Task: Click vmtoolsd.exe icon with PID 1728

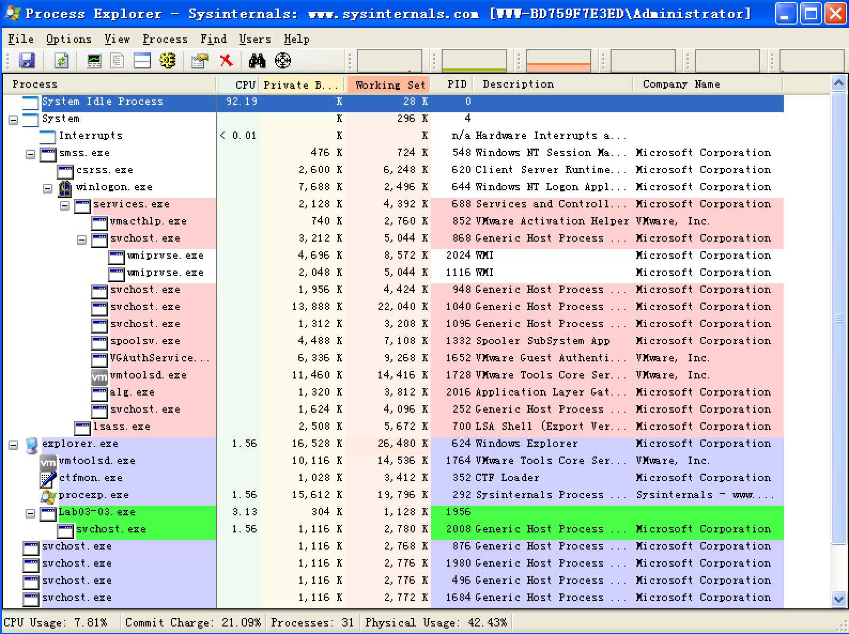Action: tap(99, 376)
